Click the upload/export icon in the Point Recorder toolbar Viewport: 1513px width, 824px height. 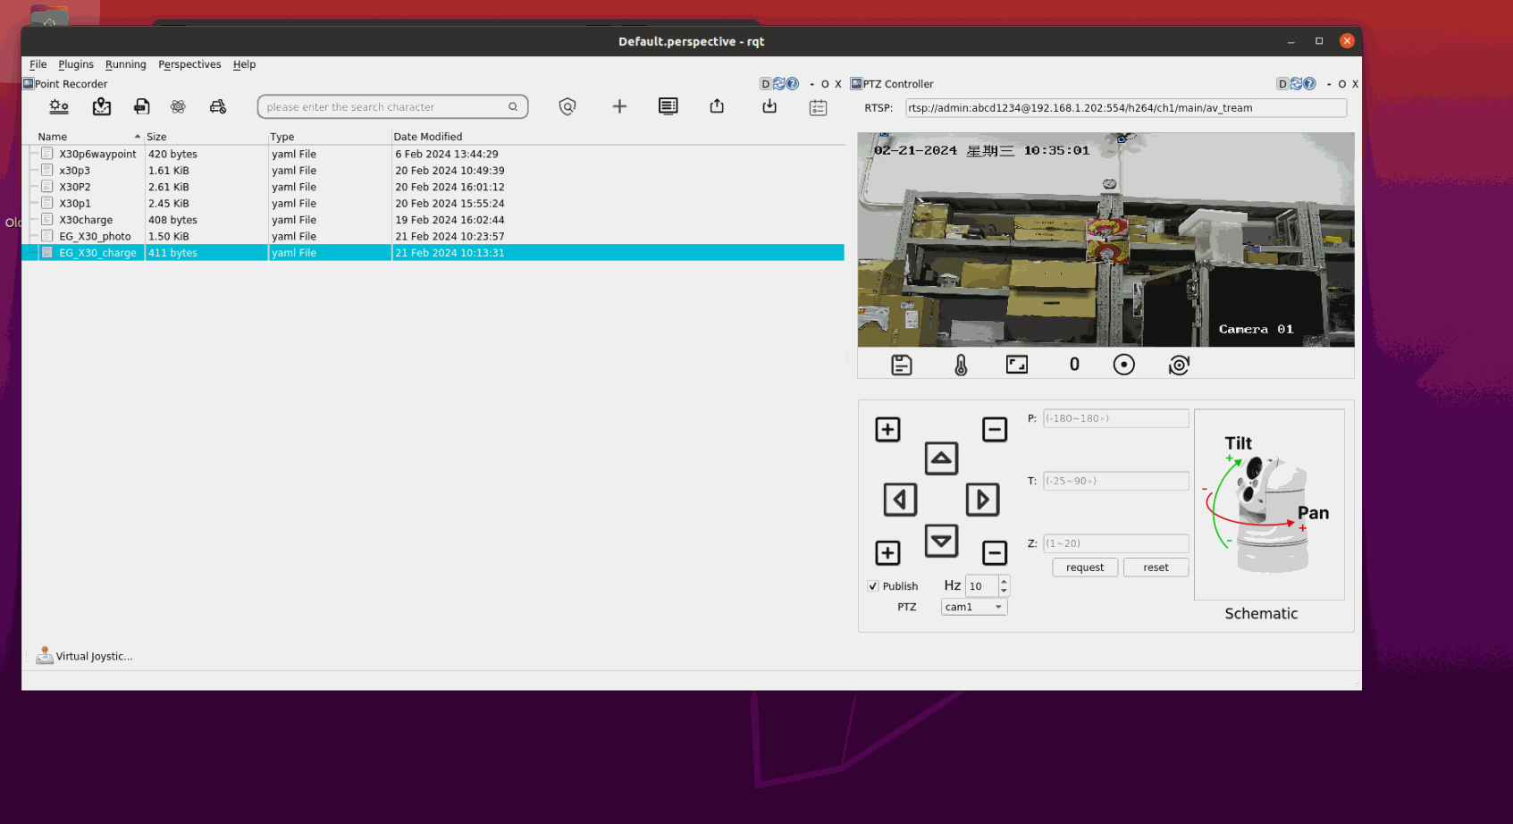pos(717,107)
